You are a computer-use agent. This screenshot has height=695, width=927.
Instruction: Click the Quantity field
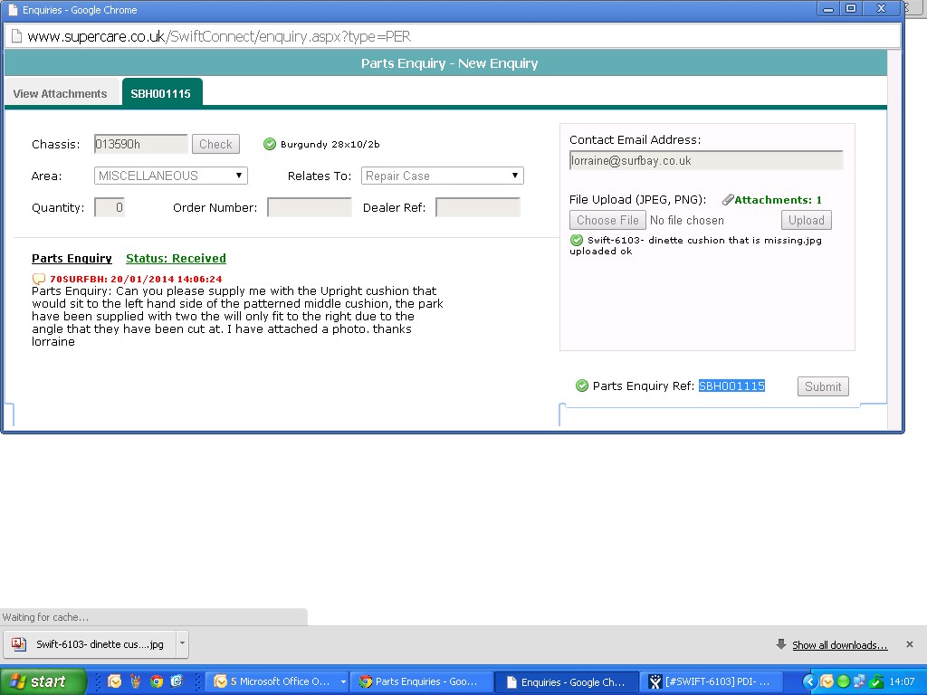110,207
